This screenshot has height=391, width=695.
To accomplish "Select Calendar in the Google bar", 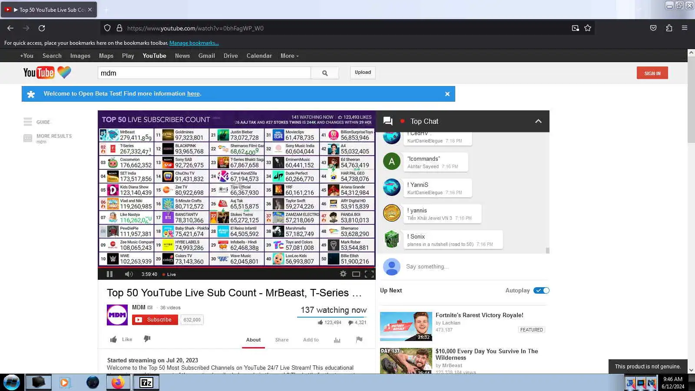I will coord(259,56).
